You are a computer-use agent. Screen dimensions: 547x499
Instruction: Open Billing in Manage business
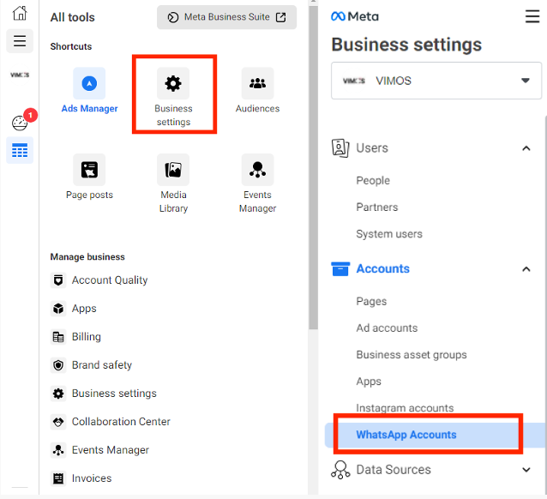87,337
